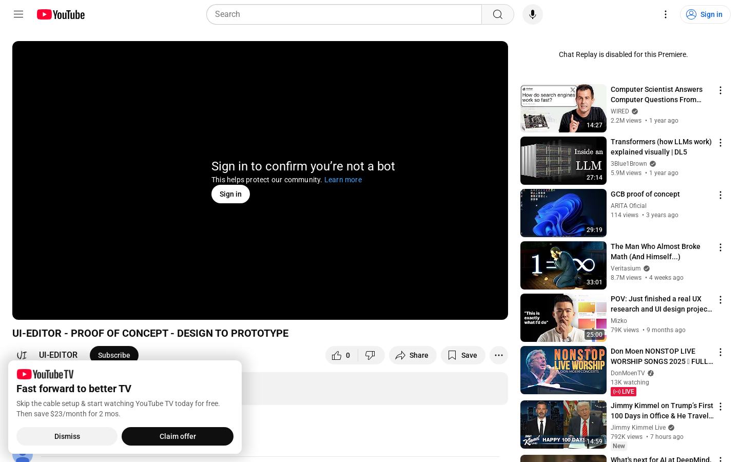This screenshot has height=462, width=739.
Task: Click the YouTube TV logo in promo
Action: coord(45,374)
